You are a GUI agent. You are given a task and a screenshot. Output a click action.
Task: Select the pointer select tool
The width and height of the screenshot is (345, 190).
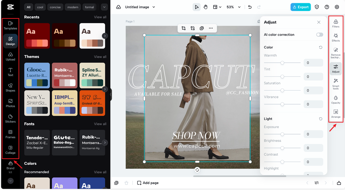click(x=197, y=7)
